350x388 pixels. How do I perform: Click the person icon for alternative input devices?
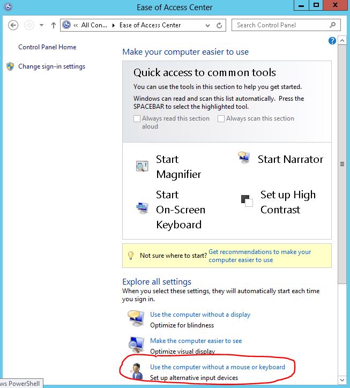click(137, 371)
